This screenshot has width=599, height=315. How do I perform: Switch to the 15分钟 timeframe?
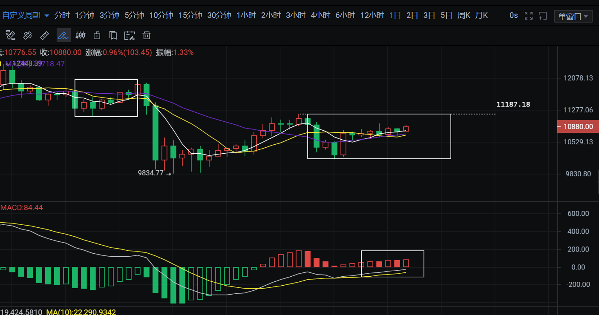coord(190,15)
